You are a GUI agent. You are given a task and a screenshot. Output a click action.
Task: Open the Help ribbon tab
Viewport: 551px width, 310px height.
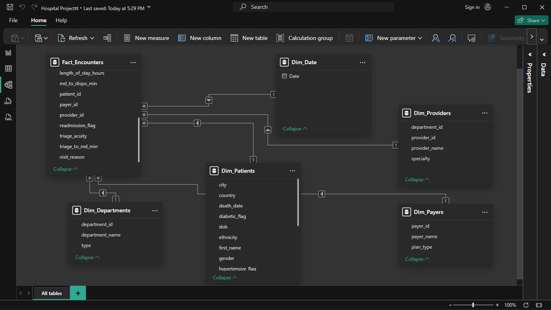[x=61, y=20]
